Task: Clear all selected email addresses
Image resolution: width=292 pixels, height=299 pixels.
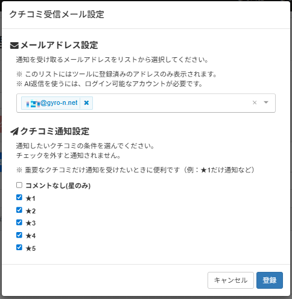Action: click(255, 102)
